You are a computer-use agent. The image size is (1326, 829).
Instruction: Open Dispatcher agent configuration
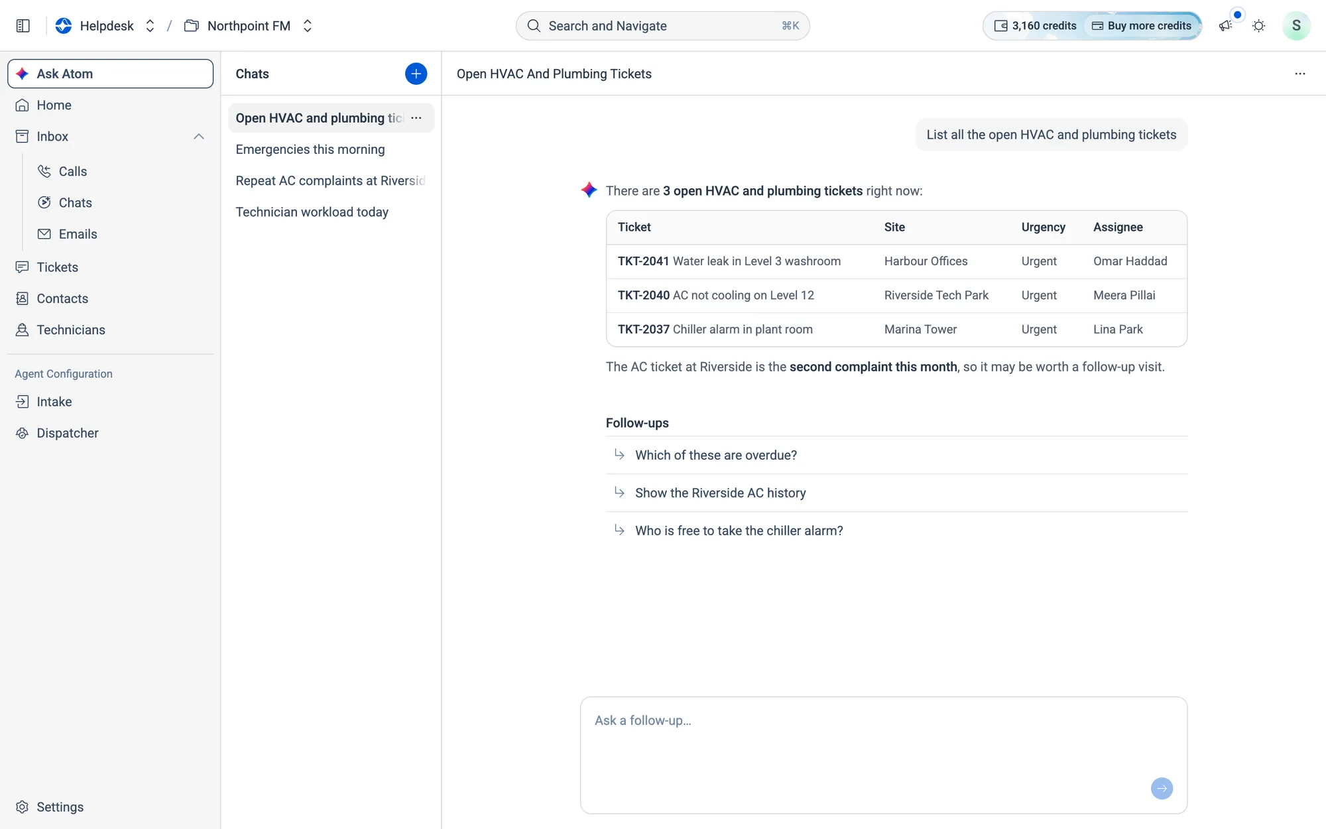[x=111, y=432]
